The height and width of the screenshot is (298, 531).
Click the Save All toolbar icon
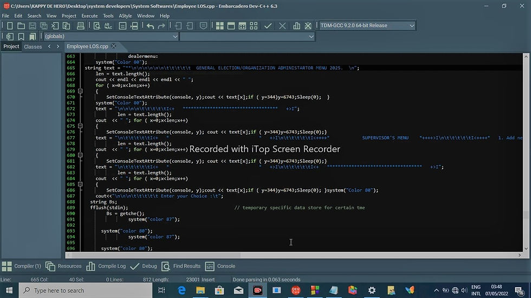pos(44,25)
